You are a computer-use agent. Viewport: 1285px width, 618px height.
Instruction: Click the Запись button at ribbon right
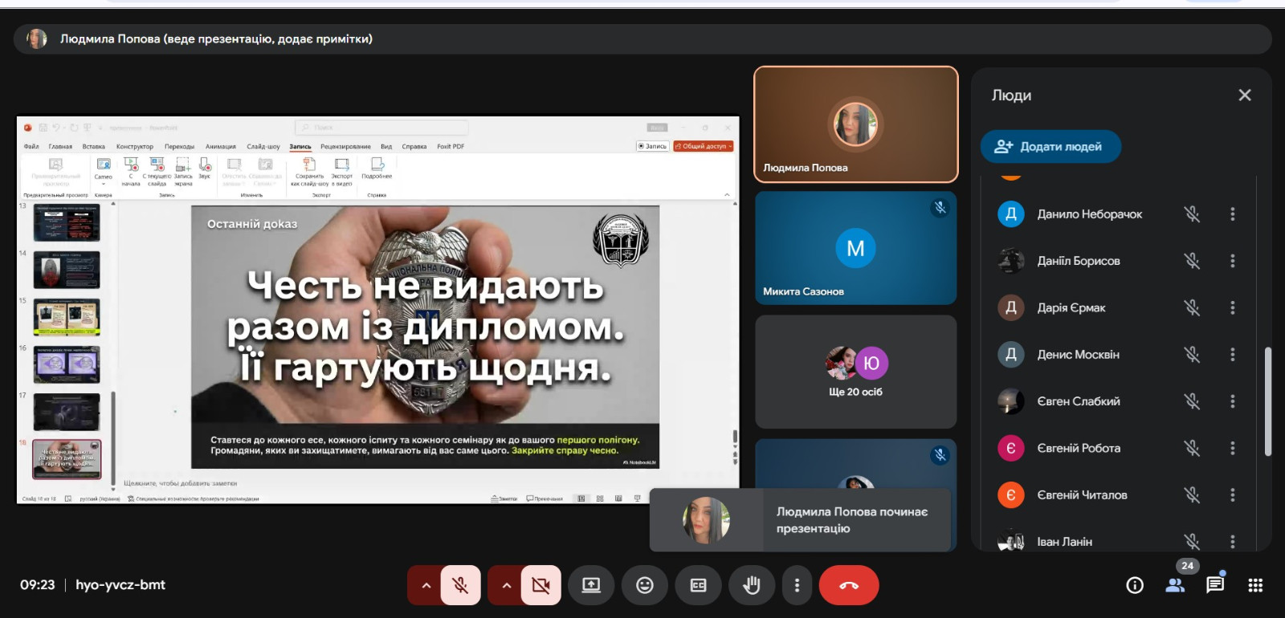coord(652,146)
